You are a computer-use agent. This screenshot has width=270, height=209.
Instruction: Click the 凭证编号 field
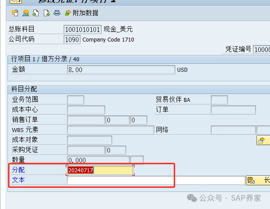261,50
